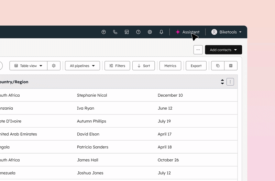This screenshot has width=275, height=181.
Task: Select the Joshua Jones cell
Action: pyautogui.click(x=90, y=173)
